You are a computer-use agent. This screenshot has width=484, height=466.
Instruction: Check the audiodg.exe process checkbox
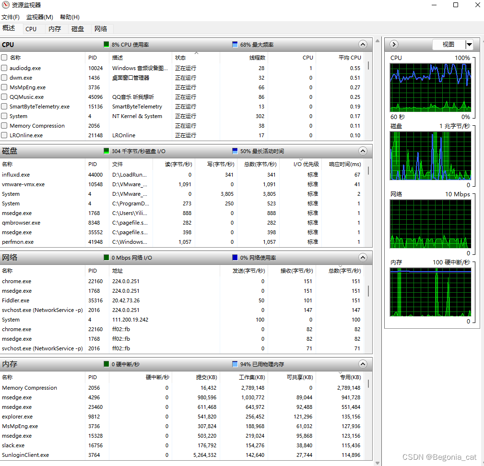pos(5,68)
